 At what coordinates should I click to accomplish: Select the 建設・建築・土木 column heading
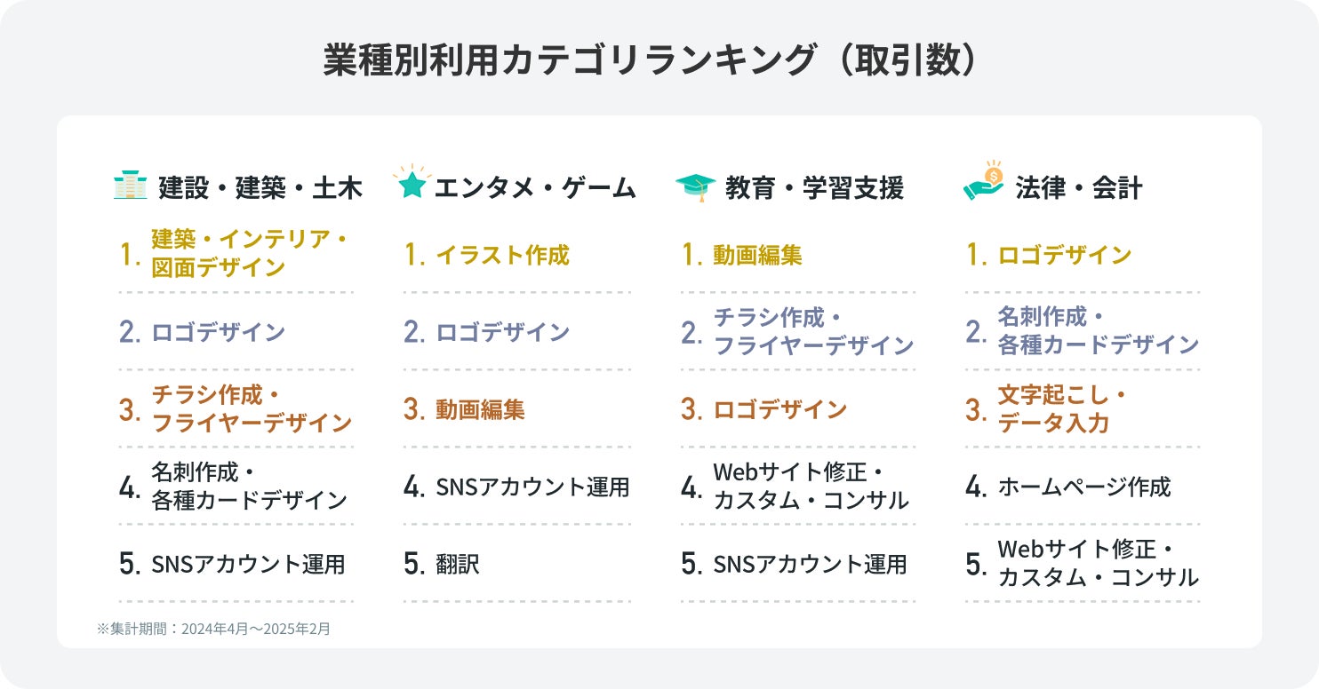260,188
